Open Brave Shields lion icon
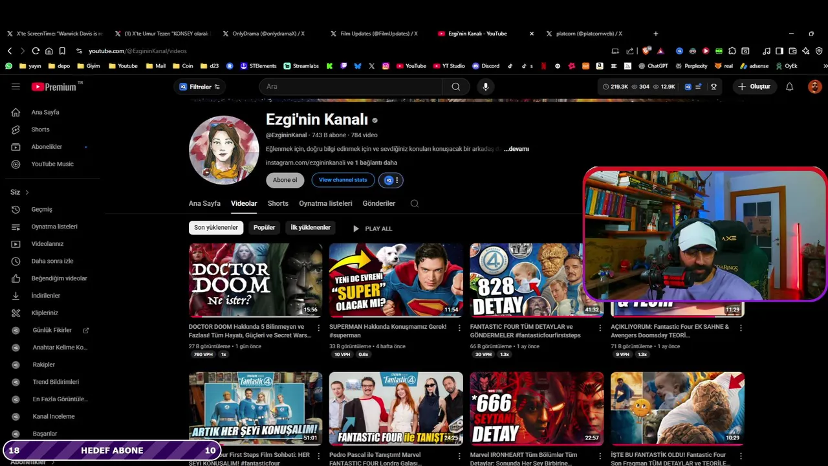Image resolution: width=828 pixels, height=466 pixels. tap(646, 50)
